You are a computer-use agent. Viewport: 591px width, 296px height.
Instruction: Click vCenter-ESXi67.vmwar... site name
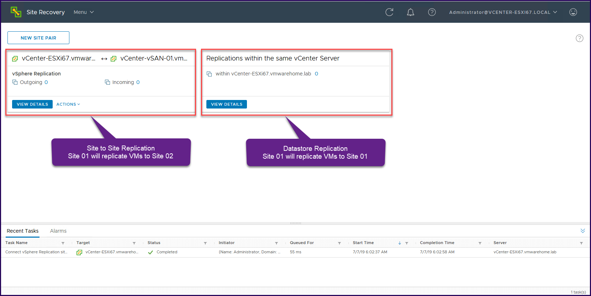tap(59, 58)
